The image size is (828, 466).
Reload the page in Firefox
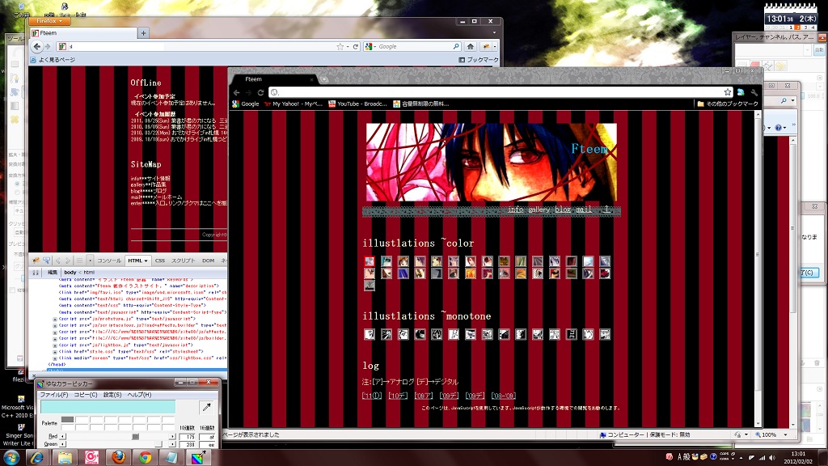tap(356, 46)
